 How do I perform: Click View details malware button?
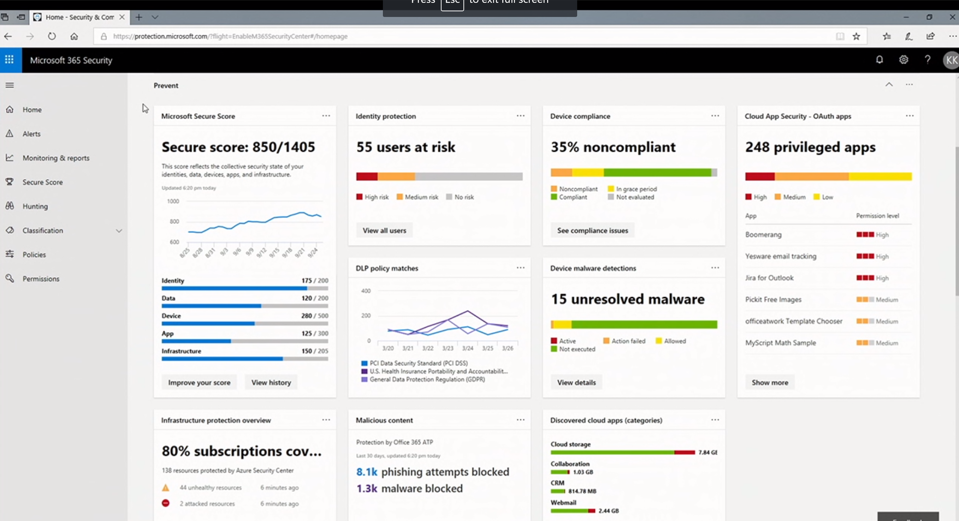pos(576,382)
